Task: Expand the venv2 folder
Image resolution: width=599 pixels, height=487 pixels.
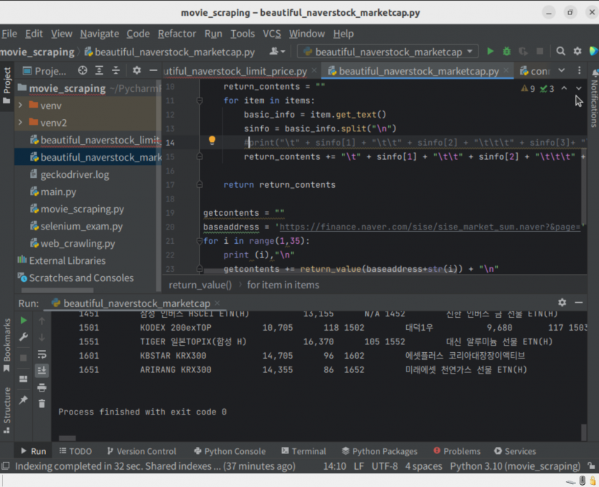Action: pyautogui.click(x=21, y=123)
